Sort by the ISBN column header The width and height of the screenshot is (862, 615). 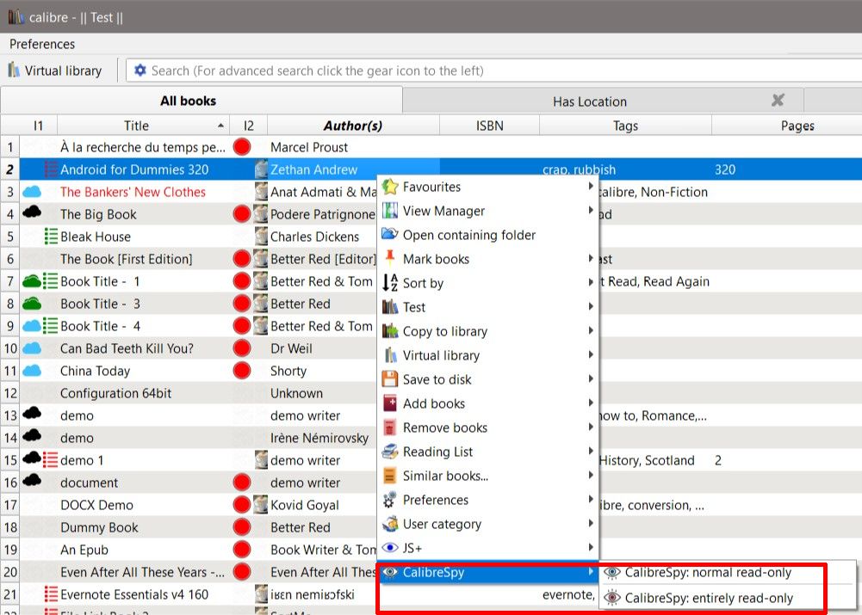click(x=489, y=126)
